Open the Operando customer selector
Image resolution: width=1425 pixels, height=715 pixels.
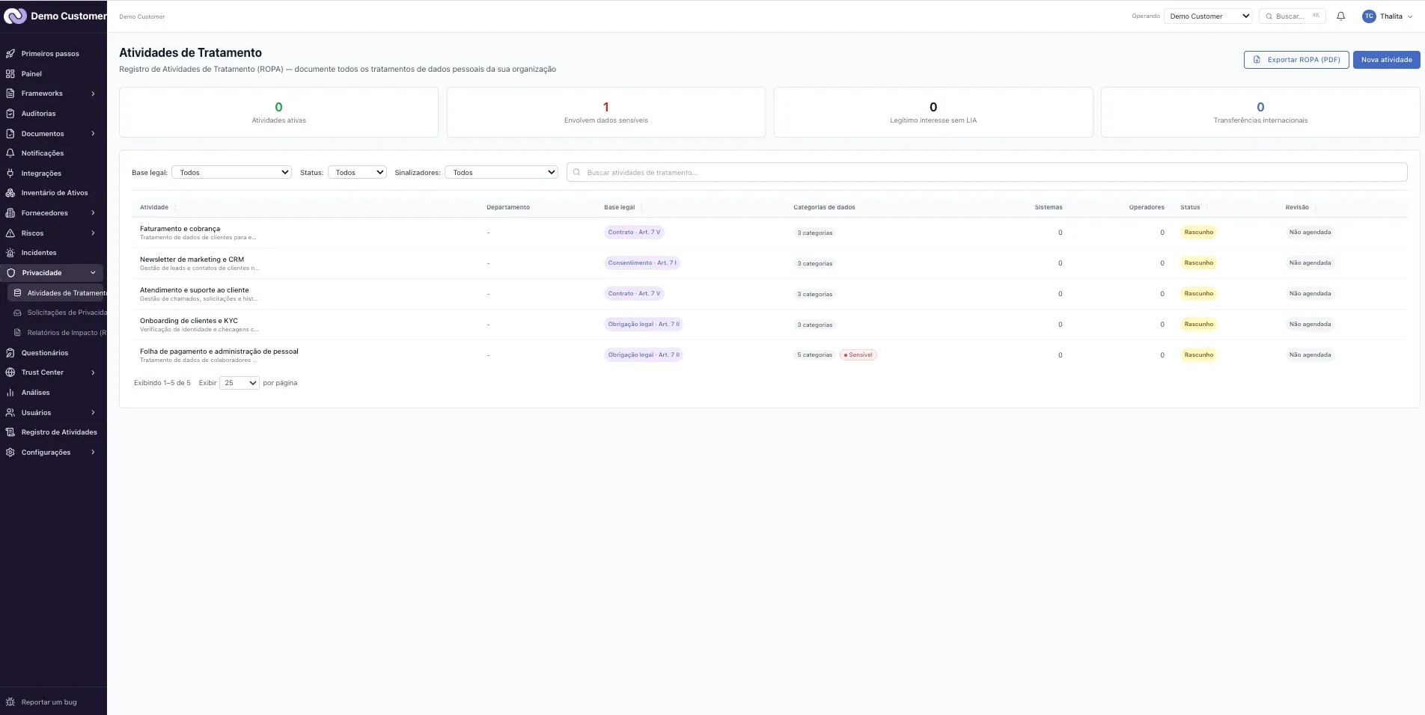pyautogui.click(x=1208, y=16)
